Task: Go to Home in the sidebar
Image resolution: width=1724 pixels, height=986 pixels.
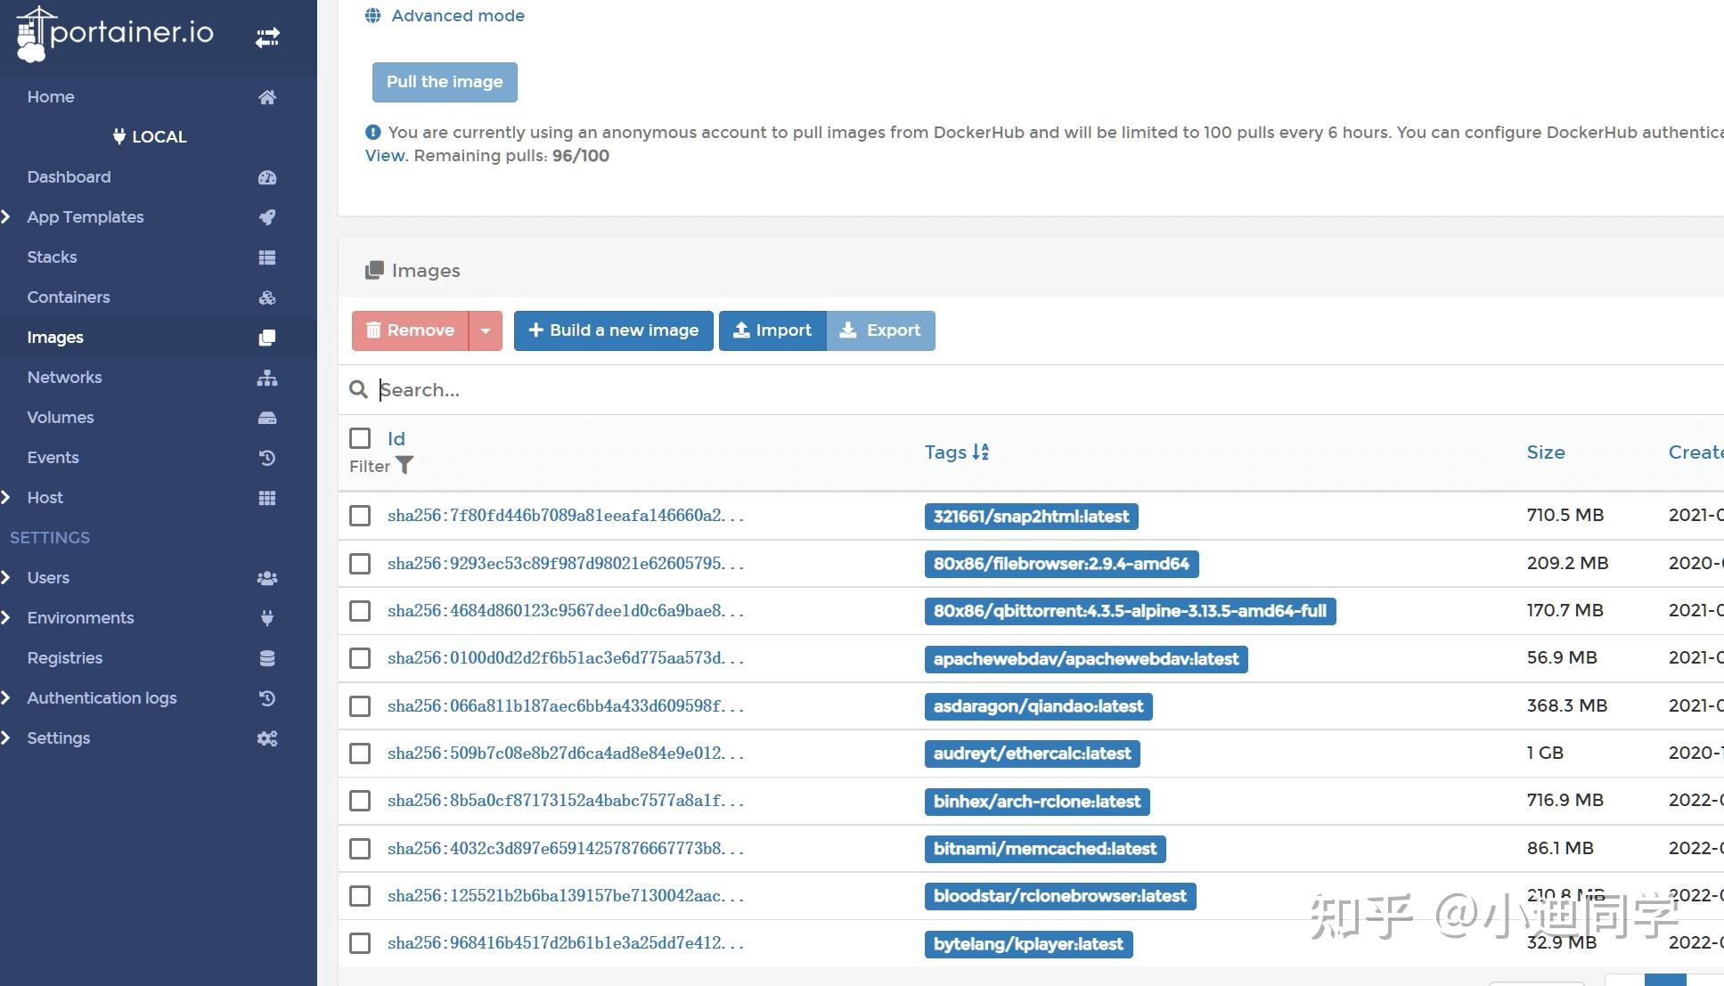Action: [50, 96]
